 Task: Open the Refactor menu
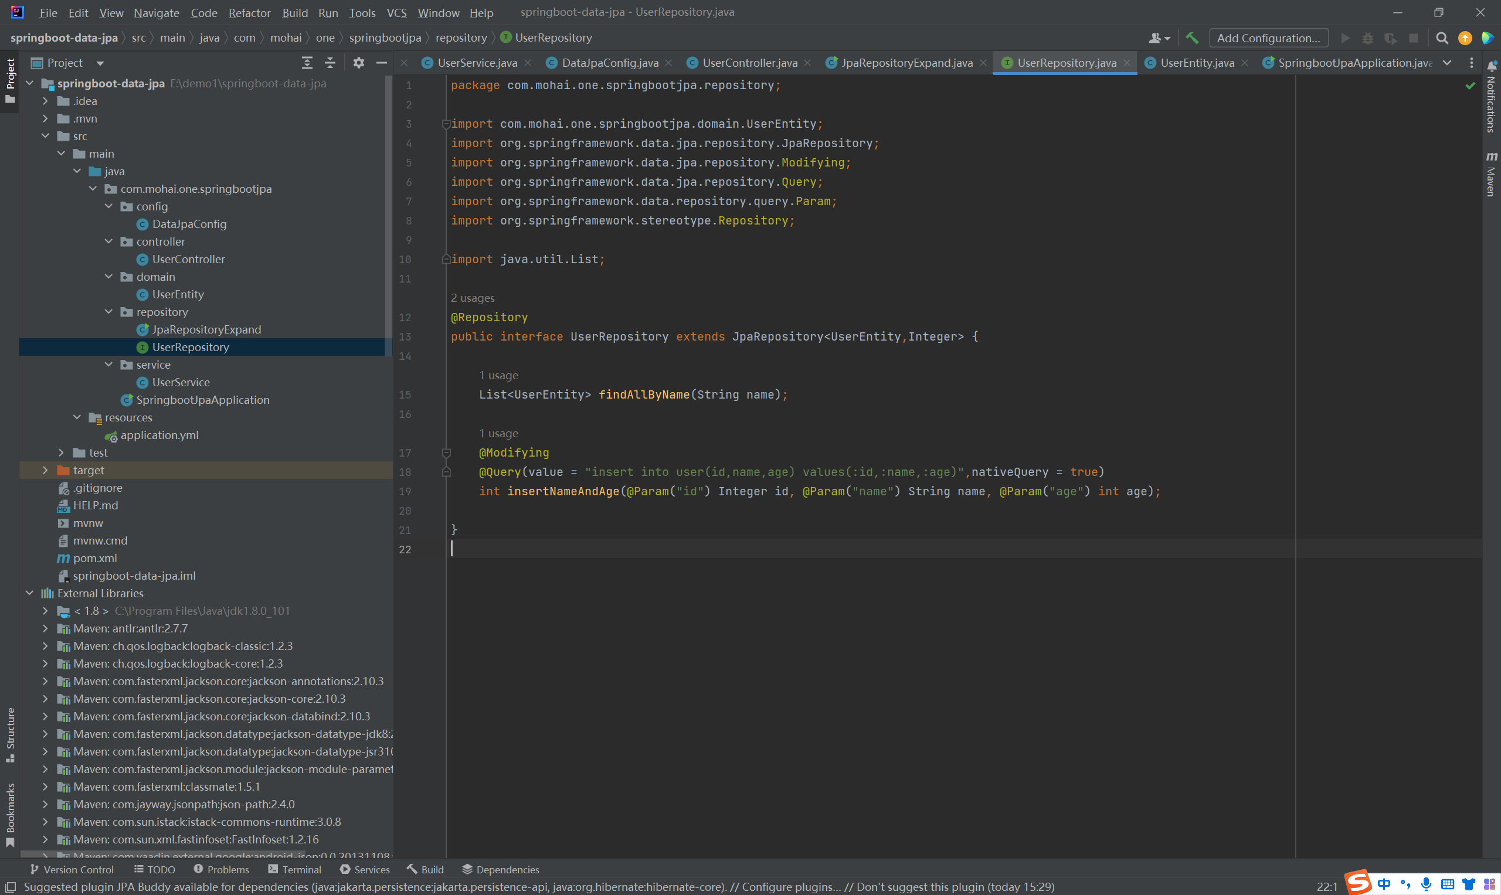tap(249, 13)
